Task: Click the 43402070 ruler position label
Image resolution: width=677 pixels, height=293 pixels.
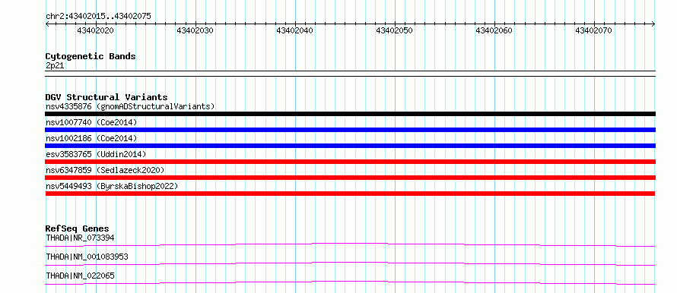Action: click(x=594, y=30)
